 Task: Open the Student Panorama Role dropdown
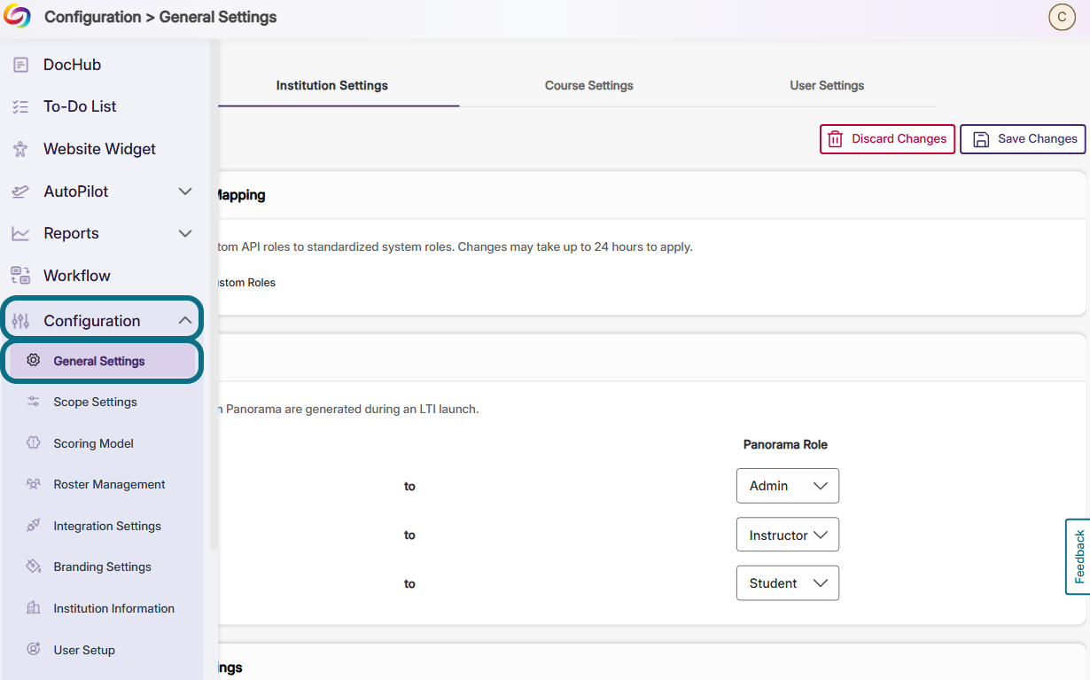[788, 583]
